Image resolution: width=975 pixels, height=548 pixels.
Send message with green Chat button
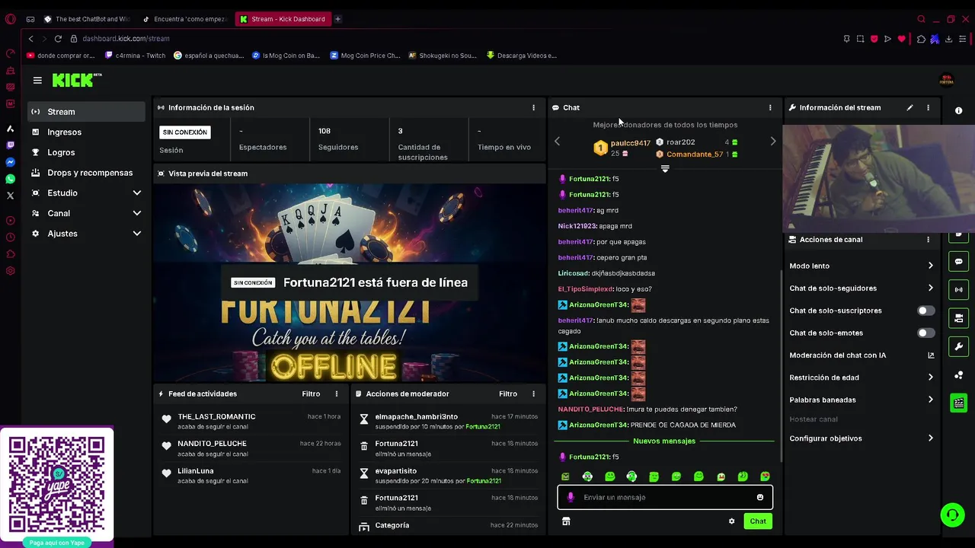758,521
